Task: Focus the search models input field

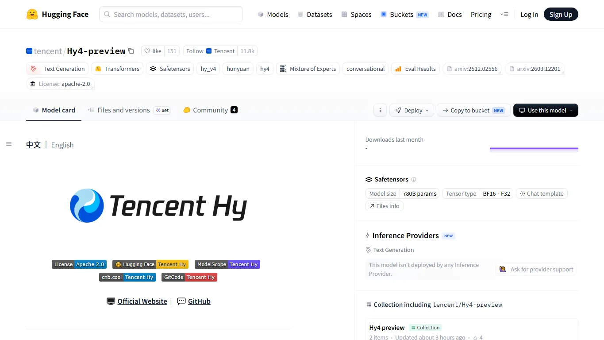Action: (171, 14)
